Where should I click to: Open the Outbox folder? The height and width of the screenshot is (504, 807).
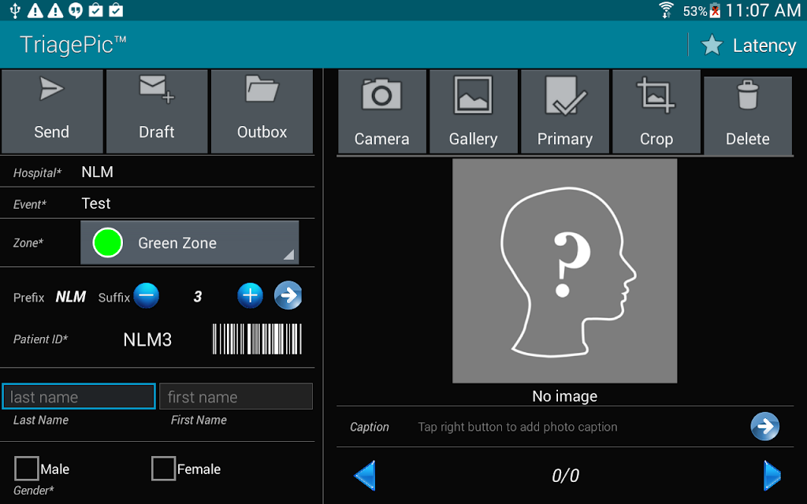click(262, 112)
